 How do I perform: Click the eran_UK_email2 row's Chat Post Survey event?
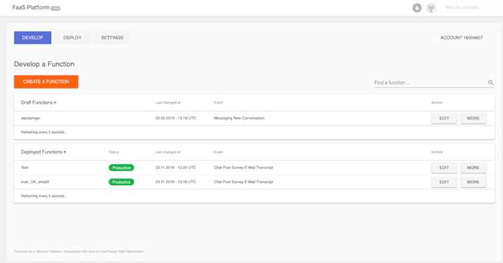pyautogui.click(x=243, y=182)
